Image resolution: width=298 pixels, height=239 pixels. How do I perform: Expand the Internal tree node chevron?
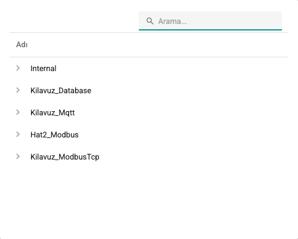coord(18,68)
